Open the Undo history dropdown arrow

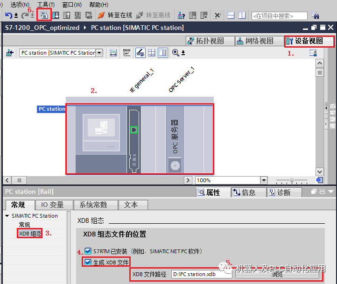click(x=16, y=15)
